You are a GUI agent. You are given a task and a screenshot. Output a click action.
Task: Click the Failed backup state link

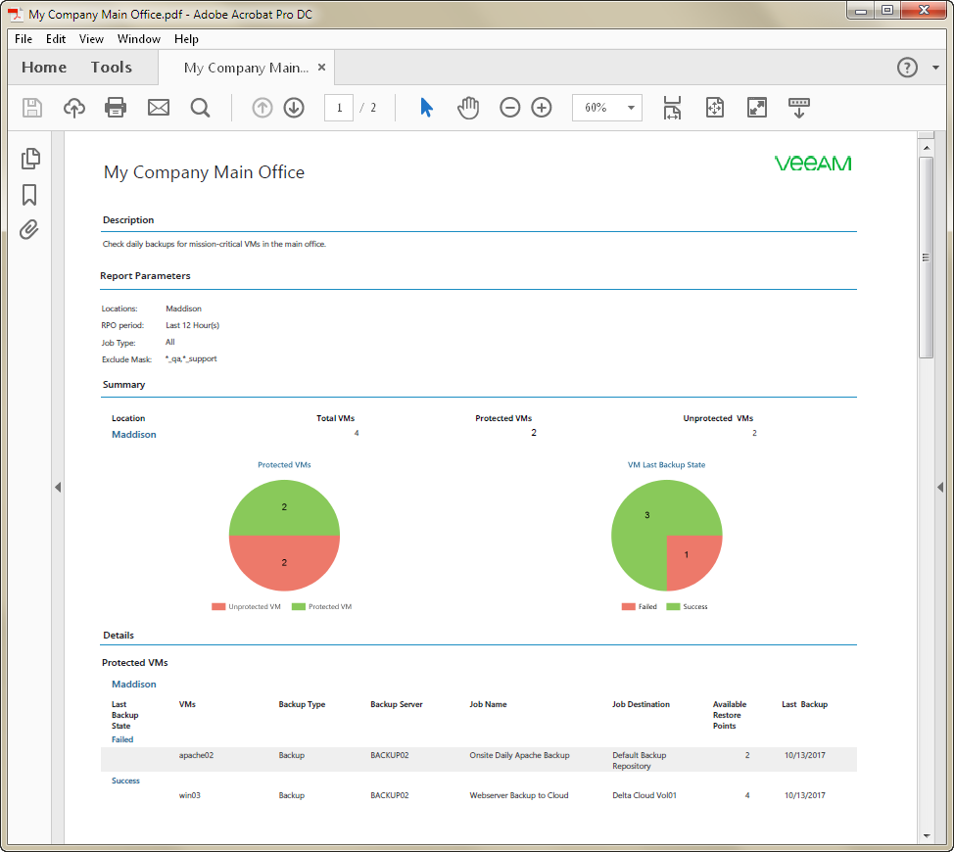(x=122, y=739)
